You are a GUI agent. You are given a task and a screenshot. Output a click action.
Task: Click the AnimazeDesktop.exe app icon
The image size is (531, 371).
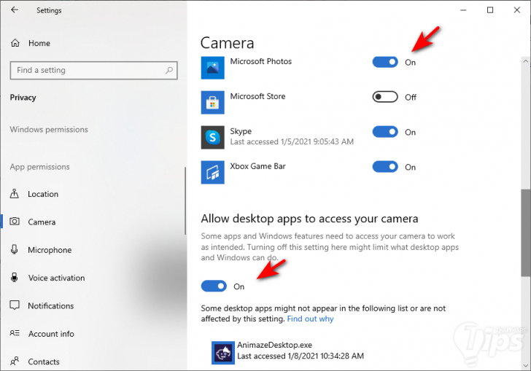pyautogui.click(x=223, y=353)
